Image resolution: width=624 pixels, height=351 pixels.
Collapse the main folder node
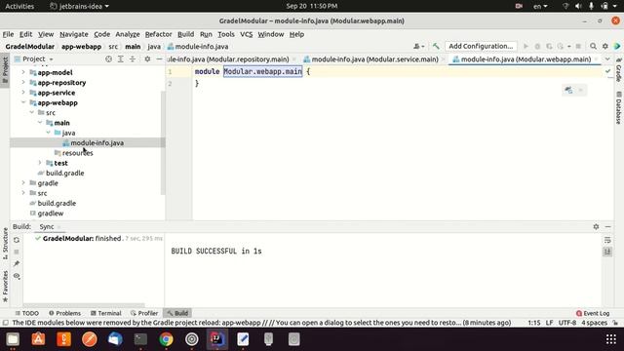pyautogui.click(x=40, y=122)
